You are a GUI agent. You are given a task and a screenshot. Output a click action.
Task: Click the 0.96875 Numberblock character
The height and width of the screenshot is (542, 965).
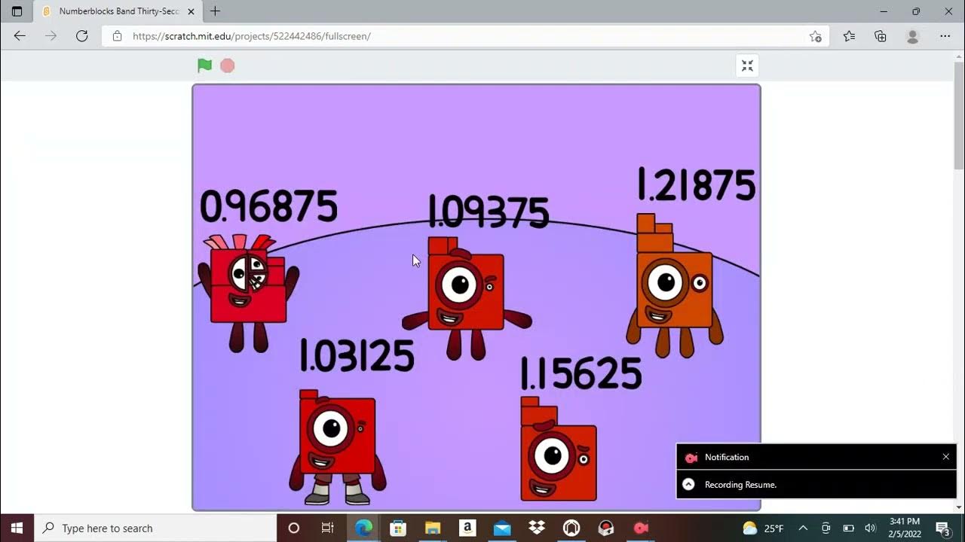247,294
